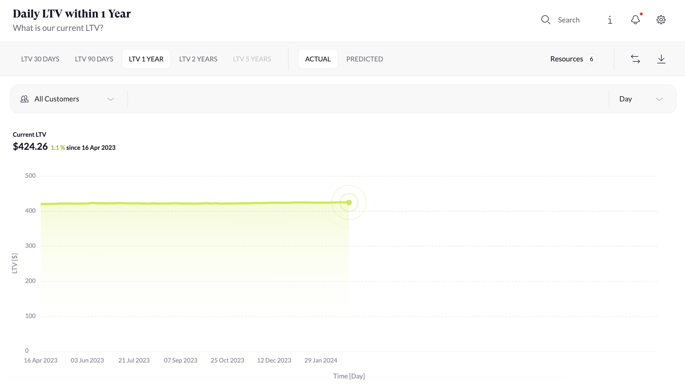685x388 pixels.
Task: Click the customers icon in the filter bar
Action: coord(24,99)
